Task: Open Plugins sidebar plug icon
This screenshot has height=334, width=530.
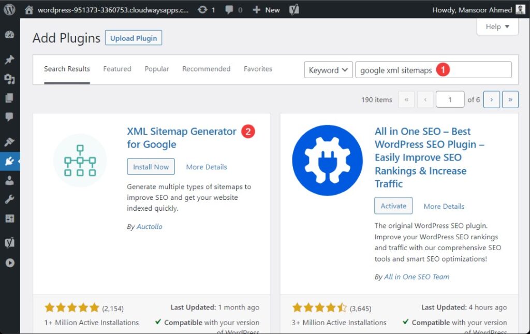Action: (9, 161)
